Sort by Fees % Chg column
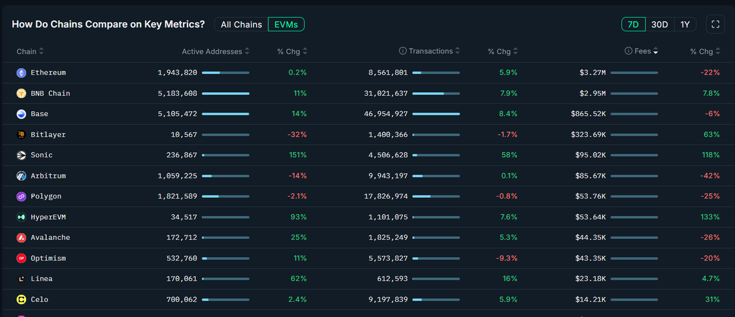 tap(705, 52)
